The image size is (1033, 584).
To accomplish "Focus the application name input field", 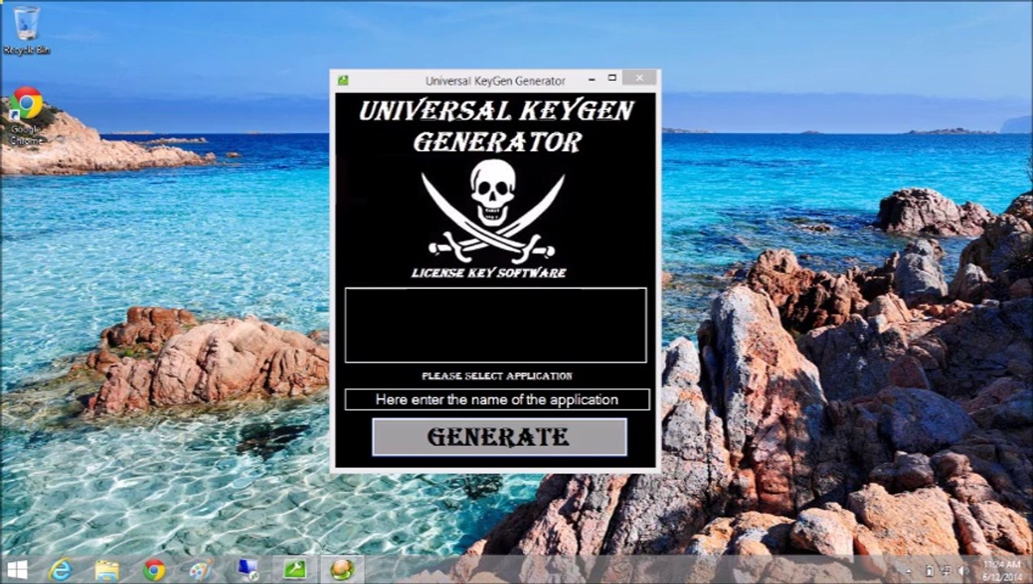I will pos(497,399).
